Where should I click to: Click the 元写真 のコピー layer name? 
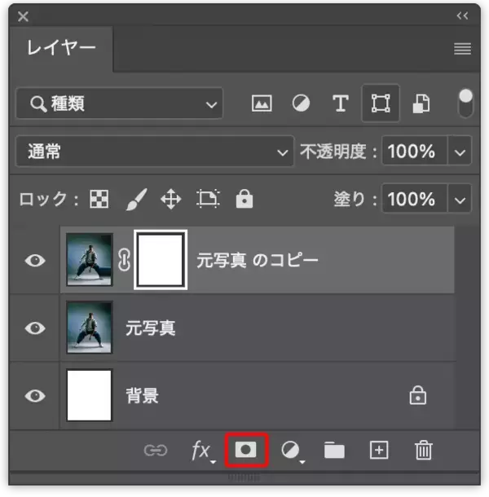point(258,260)
